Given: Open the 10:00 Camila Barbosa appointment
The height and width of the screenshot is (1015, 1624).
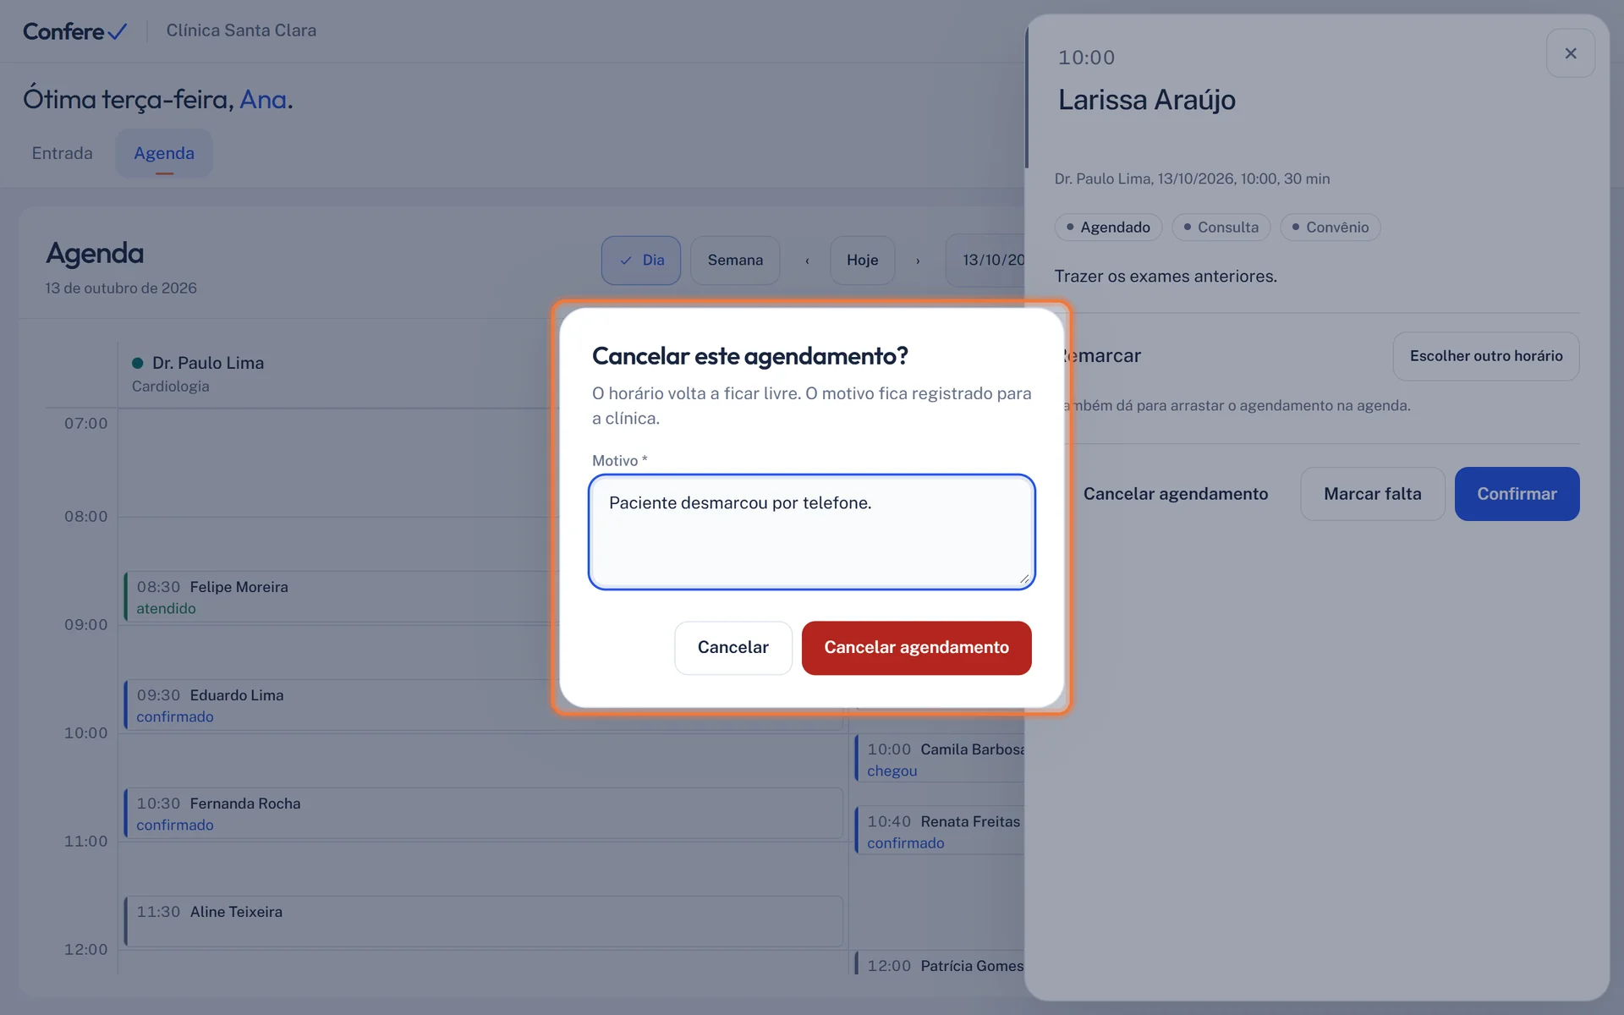Looking at the screenshot, I should coord(940,760).
